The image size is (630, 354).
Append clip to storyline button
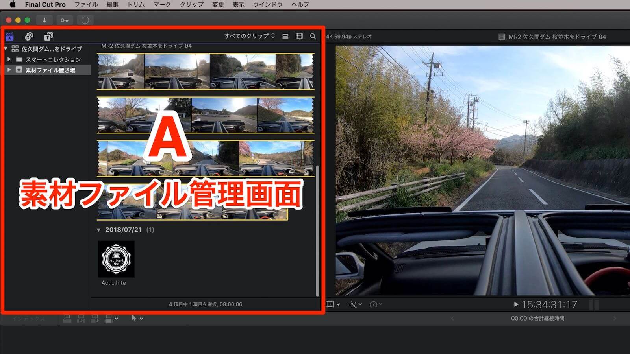(x=94, y=318)
